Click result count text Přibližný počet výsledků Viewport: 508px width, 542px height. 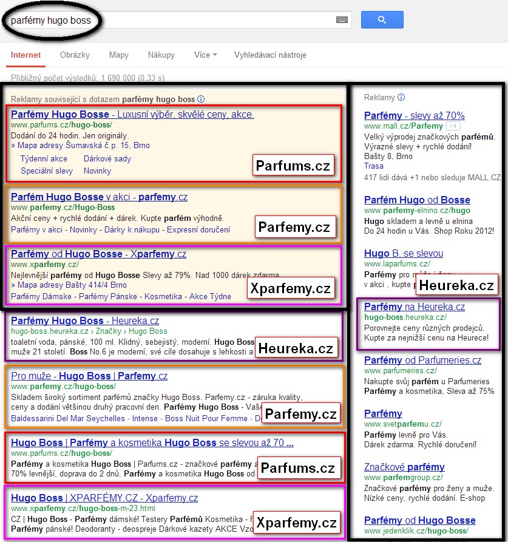(x=87, y=78)
